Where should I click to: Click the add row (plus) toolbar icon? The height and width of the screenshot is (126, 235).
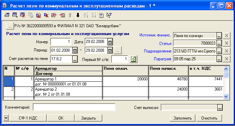coord(15,15)
